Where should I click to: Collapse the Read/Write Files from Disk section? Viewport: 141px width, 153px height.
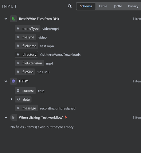coord(6,19)
